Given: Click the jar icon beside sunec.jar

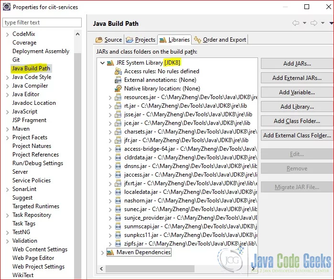Looking at the screenshot, I should (x=118, y=209).
